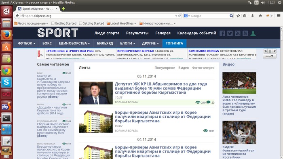Image resolution: width=283 pixels, height=159 pixels.
Task: Show next ad banner arrow
Action: 275,51
